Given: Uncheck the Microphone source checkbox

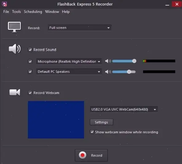Looking at the screenshot, I should [x=30, y=61].
